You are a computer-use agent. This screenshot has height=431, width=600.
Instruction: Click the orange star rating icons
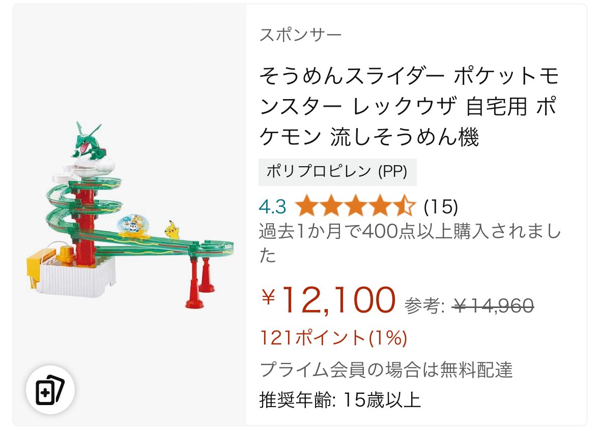click(x=355, y=207)
